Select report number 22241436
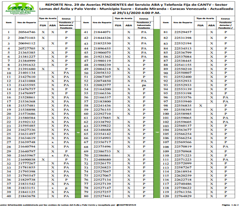This screenshot has width=241, height=207. click(102, 106)
